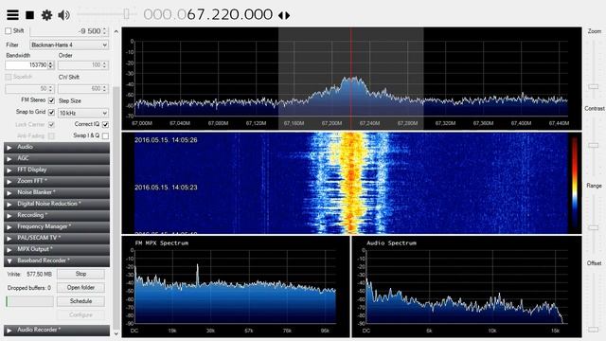Stop the radio with the square button
Viewport: 606px width, 341px height.
click(x=29, y=15)
